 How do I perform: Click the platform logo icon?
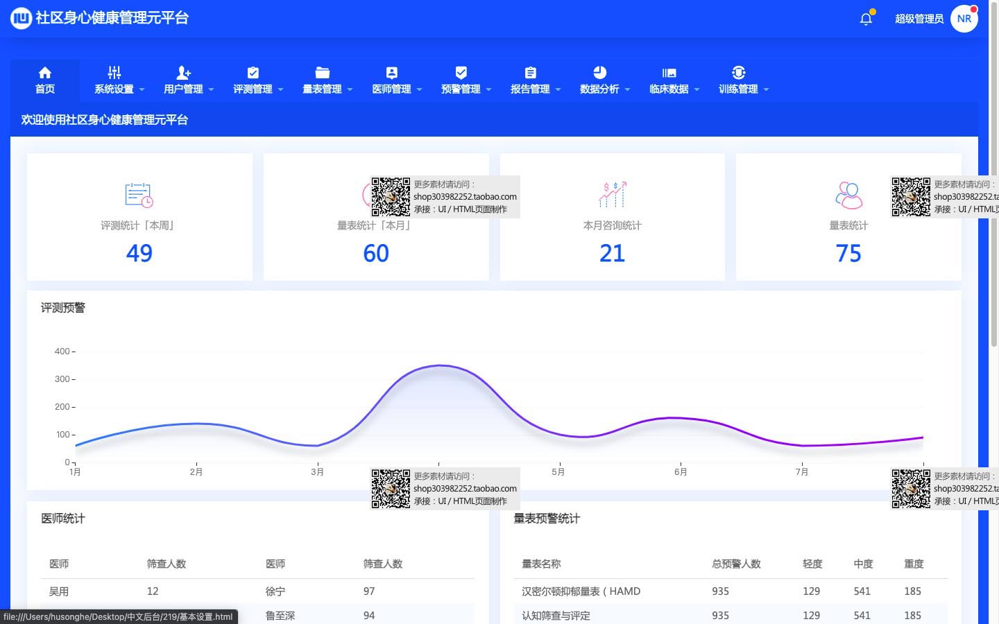pos(21,18)
